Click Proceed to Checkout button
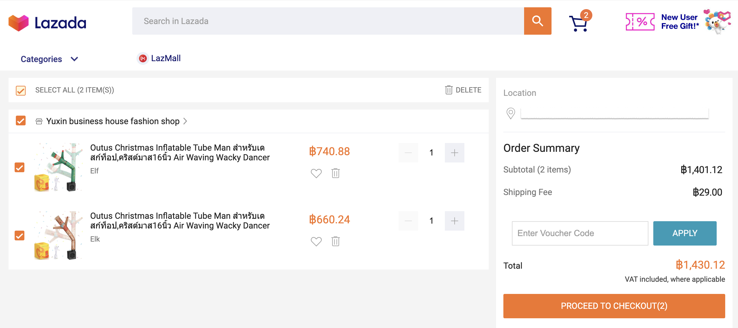The image size is (738, 328). pyautogui.click(x=614, y=306)
